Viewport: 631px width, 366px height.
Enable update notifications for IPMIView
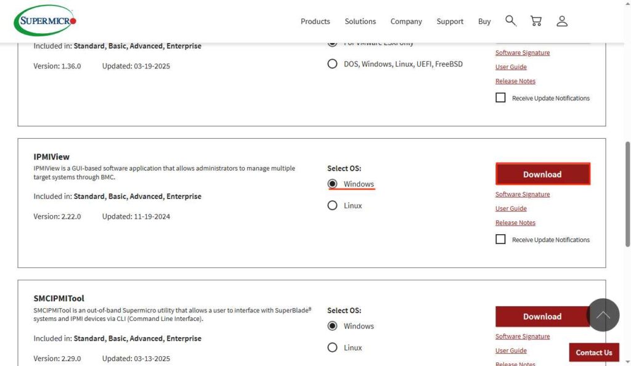(500, 239)
